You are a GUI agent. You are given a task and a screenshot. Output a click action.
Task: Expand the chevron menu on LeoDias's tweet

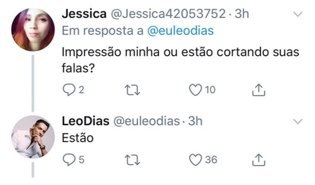(298, 122)
